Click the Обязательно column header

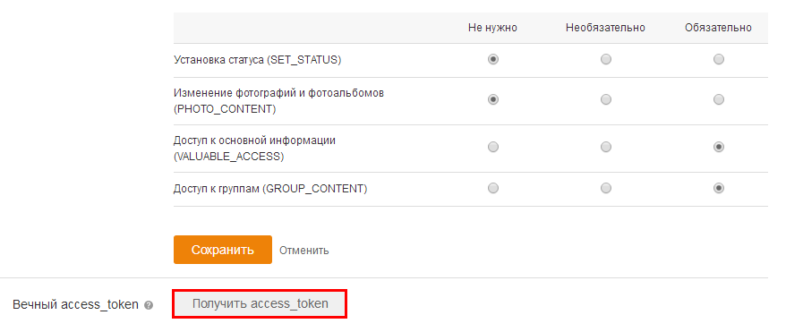[718, 28]
